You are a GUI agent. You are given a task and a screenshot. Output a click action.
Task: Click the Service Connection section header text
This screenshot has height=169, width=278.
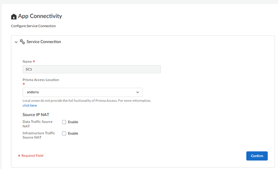pos(44,42)
